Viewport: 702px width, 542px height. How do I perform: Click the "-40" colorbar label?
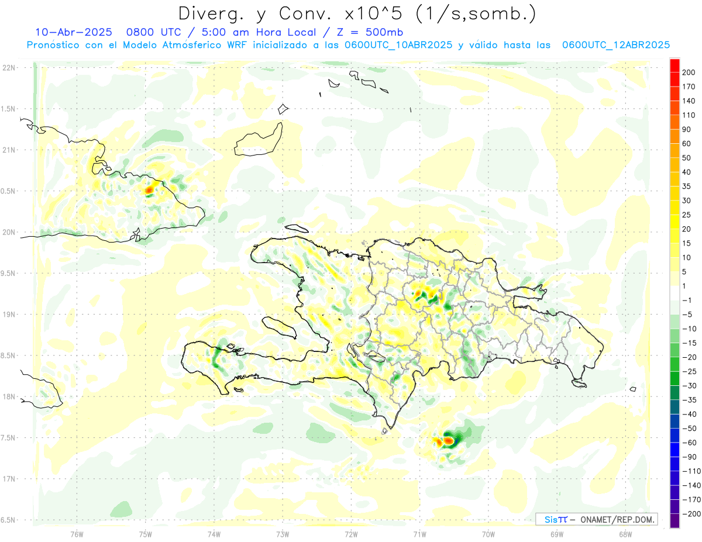point(690,415)
